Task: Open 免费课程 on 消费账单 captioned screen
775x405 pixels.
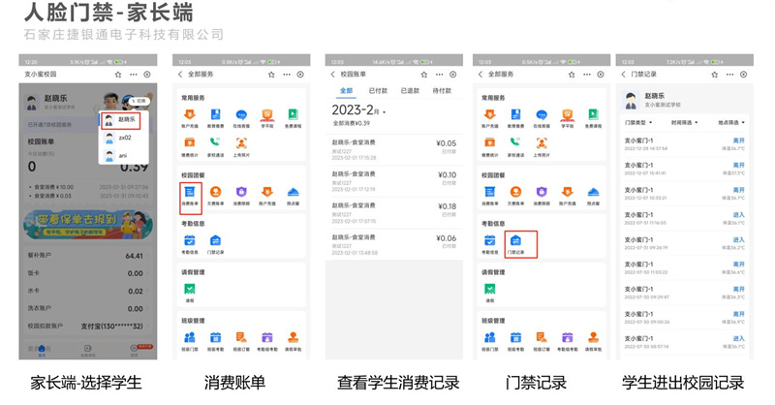Action: pos(293,118)
